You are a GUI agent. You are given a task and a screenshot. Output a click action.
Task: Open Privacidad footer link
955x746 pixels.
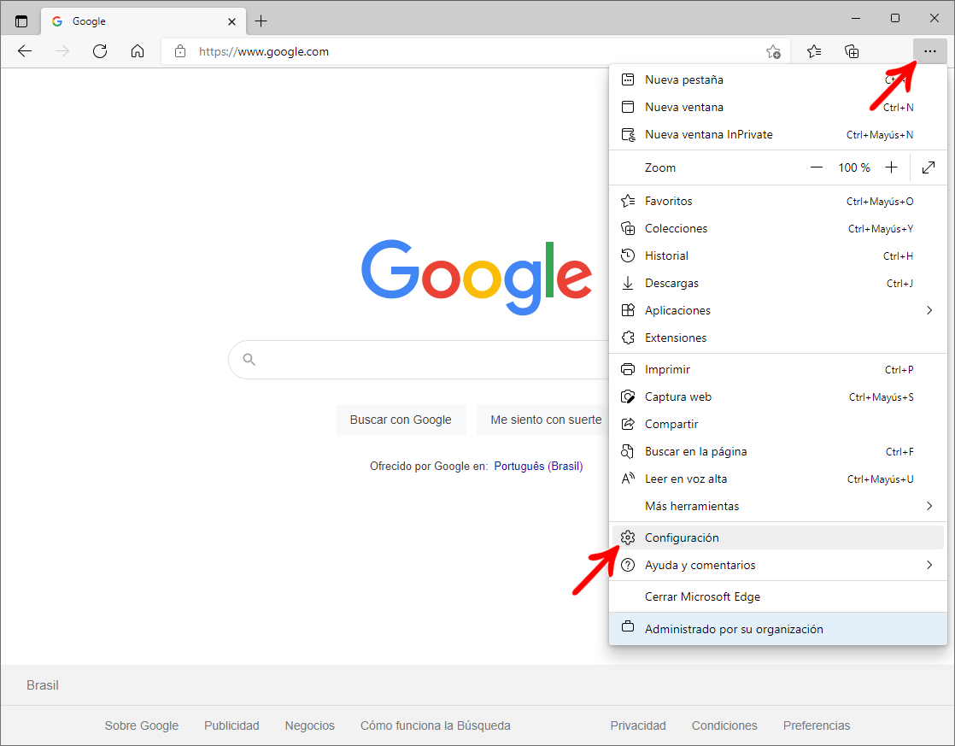pyautogui.click(x=638, y=725)
